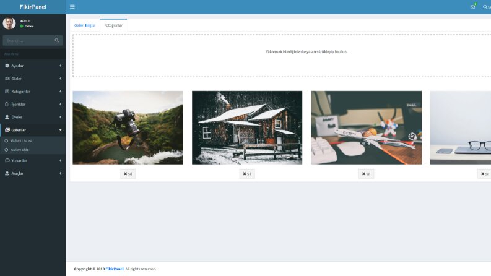This screenshot has height=276, width=491.
Task: Click the search icon in top bar
Action: [x=485, y=7]
